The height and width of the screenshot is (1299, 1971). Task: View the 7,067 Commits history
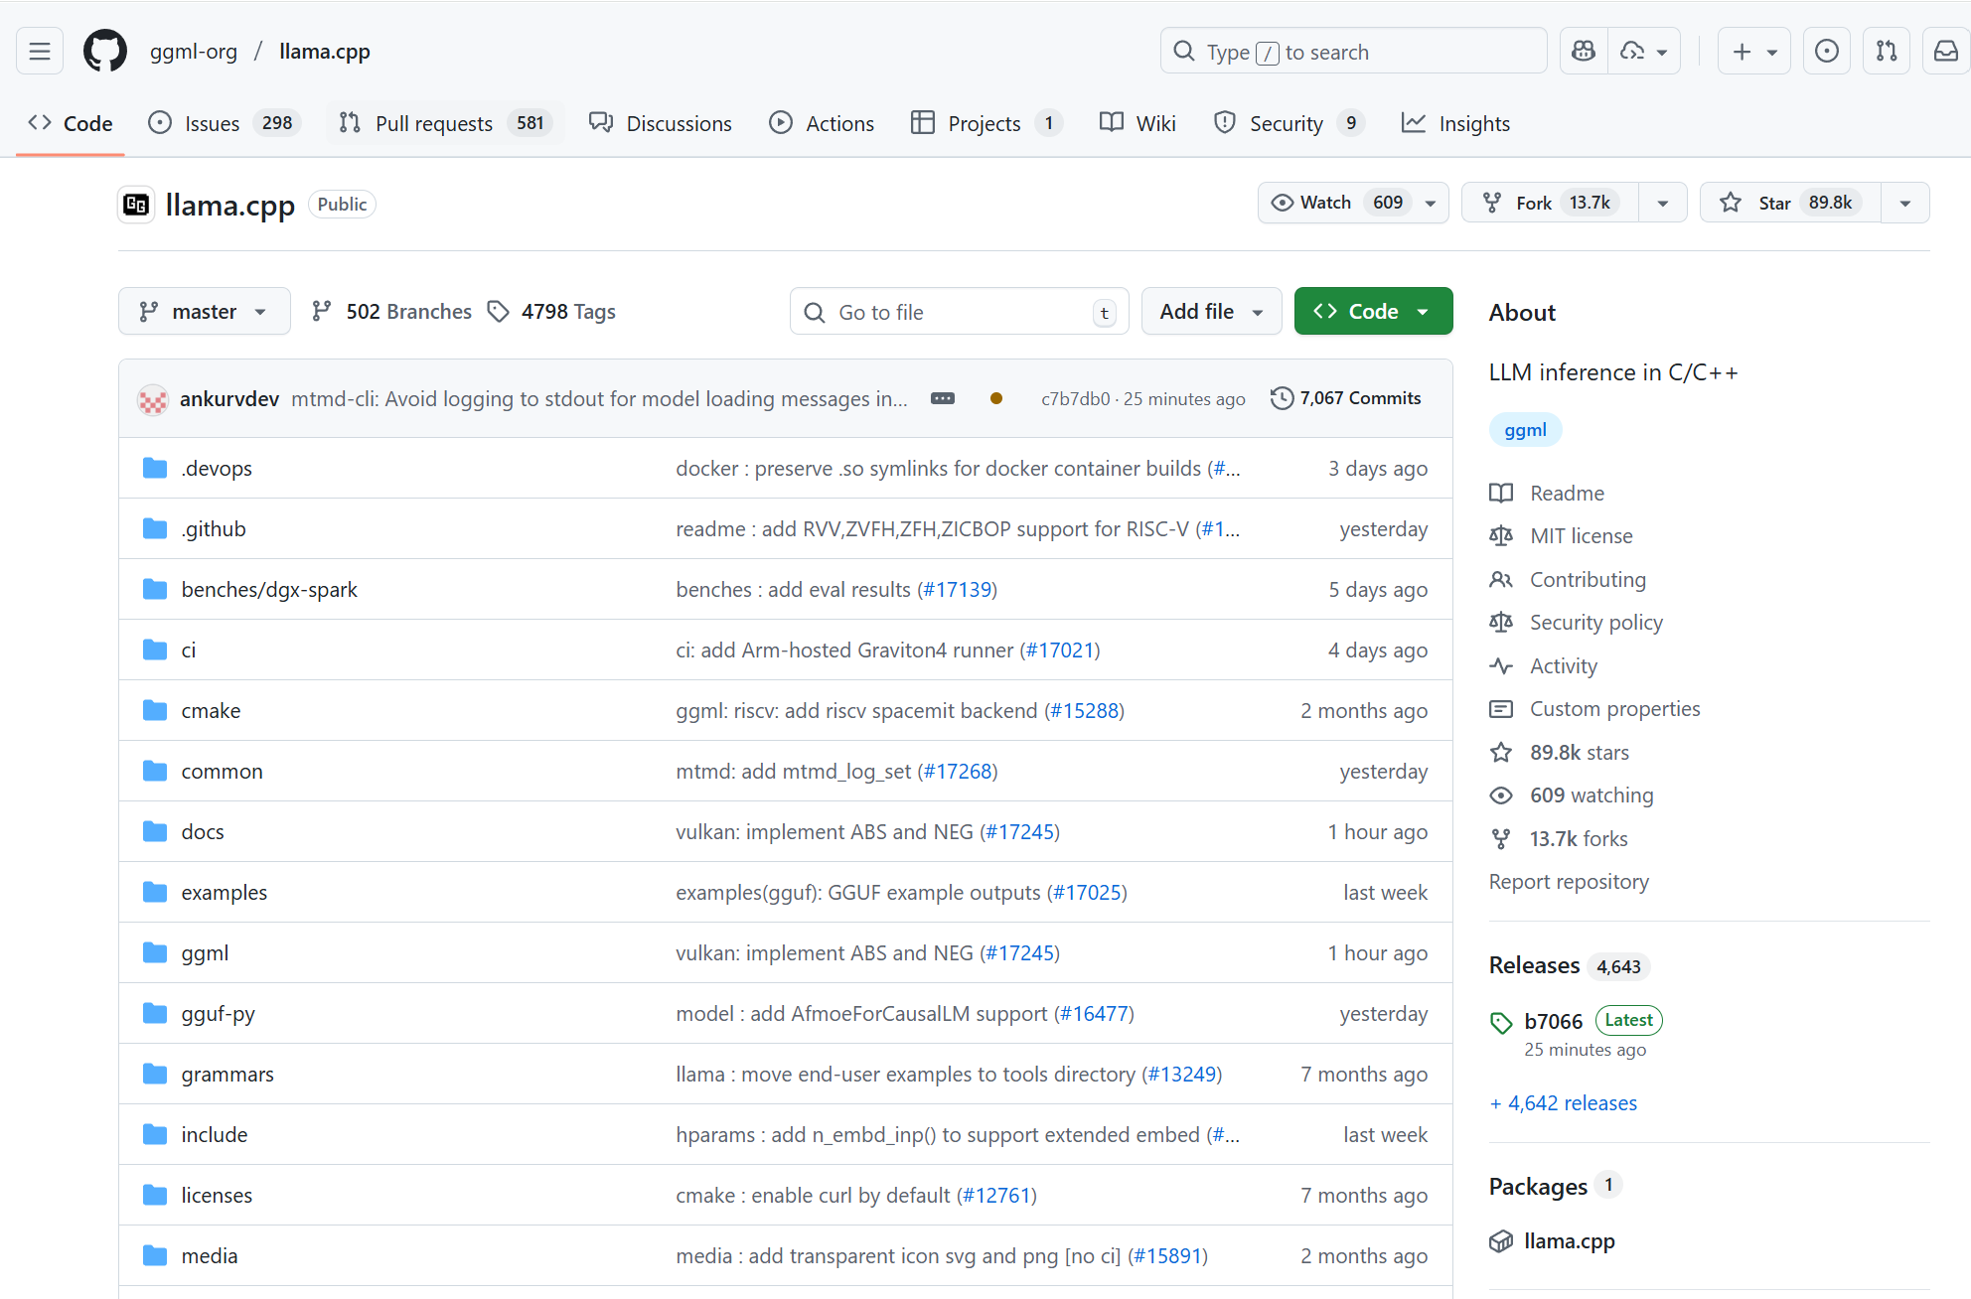coord(1346,398)
